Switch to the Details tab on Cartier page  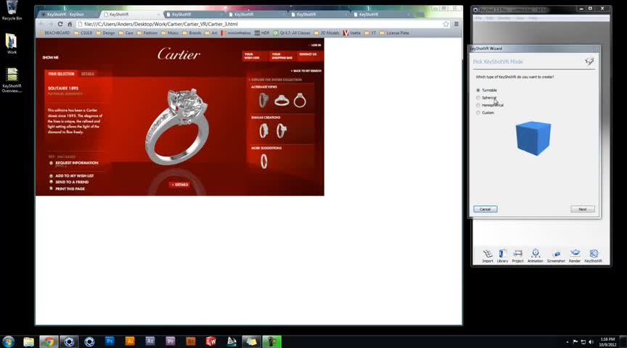pos(88,74)
